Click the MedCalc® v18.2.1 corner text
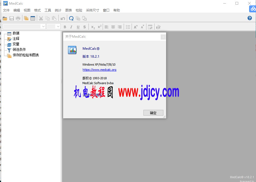Screen dimensions: 256x182 [x=242, y=177]
